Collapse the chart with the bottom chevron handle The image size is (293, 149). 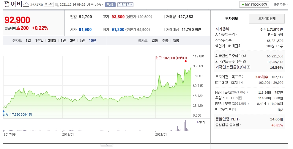[107, 145]
